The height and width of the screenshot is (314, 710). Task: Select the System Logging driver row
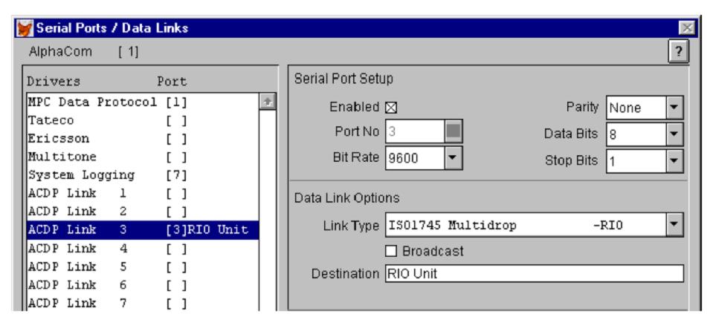(143, 175)
